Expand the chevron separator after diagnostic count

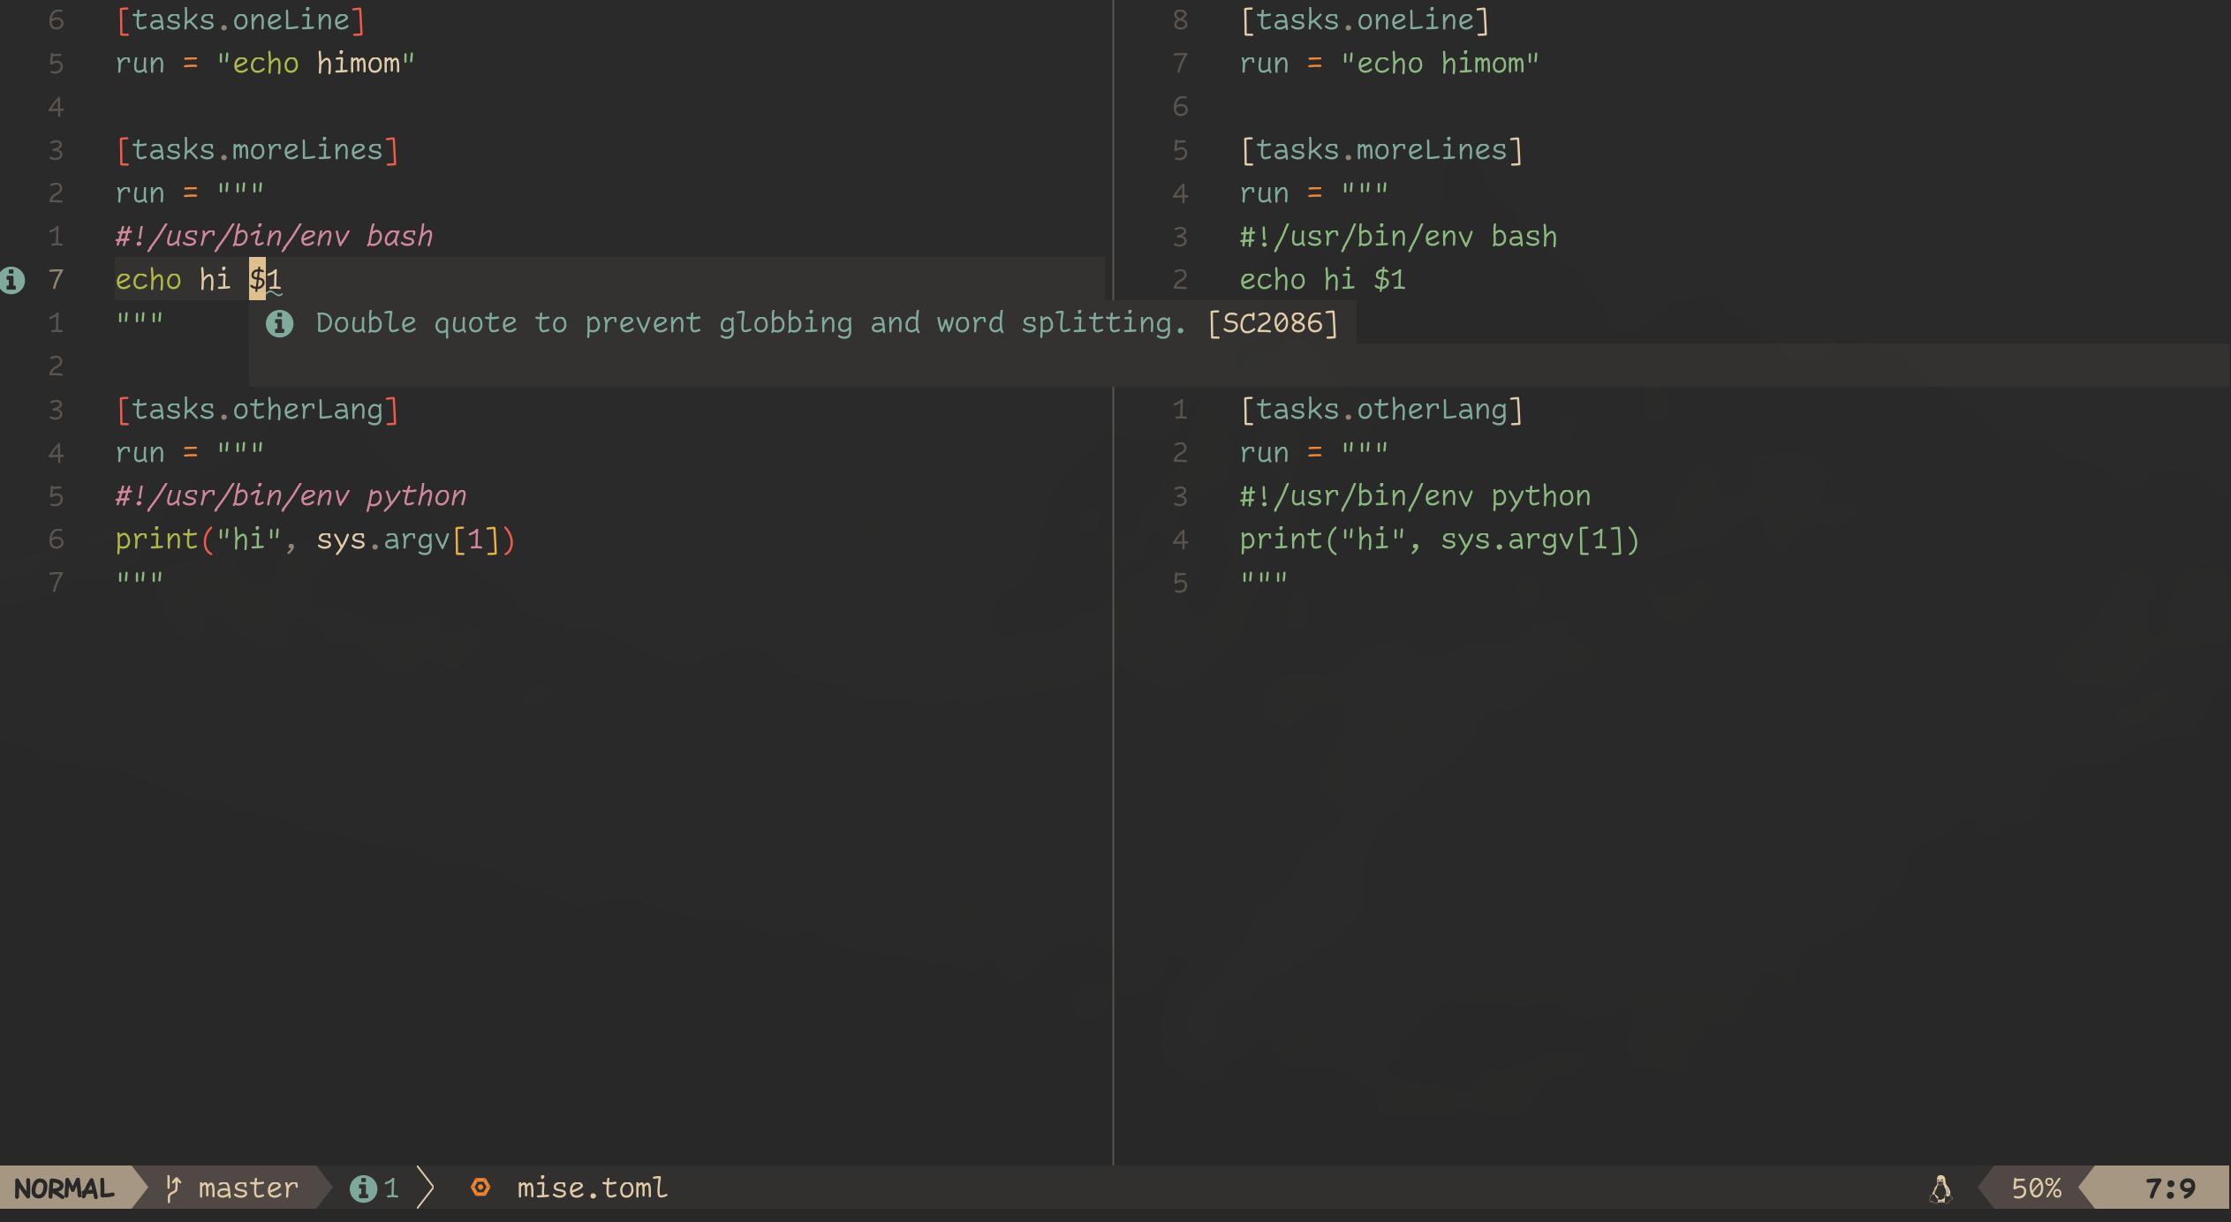tap(425, 1188)
